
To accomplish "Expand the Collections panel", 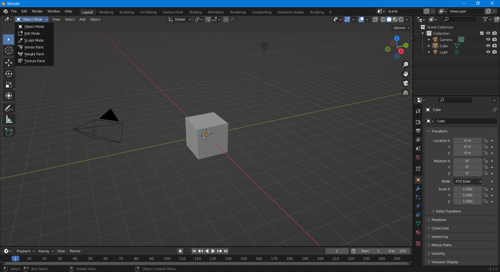I will point(461,228).
